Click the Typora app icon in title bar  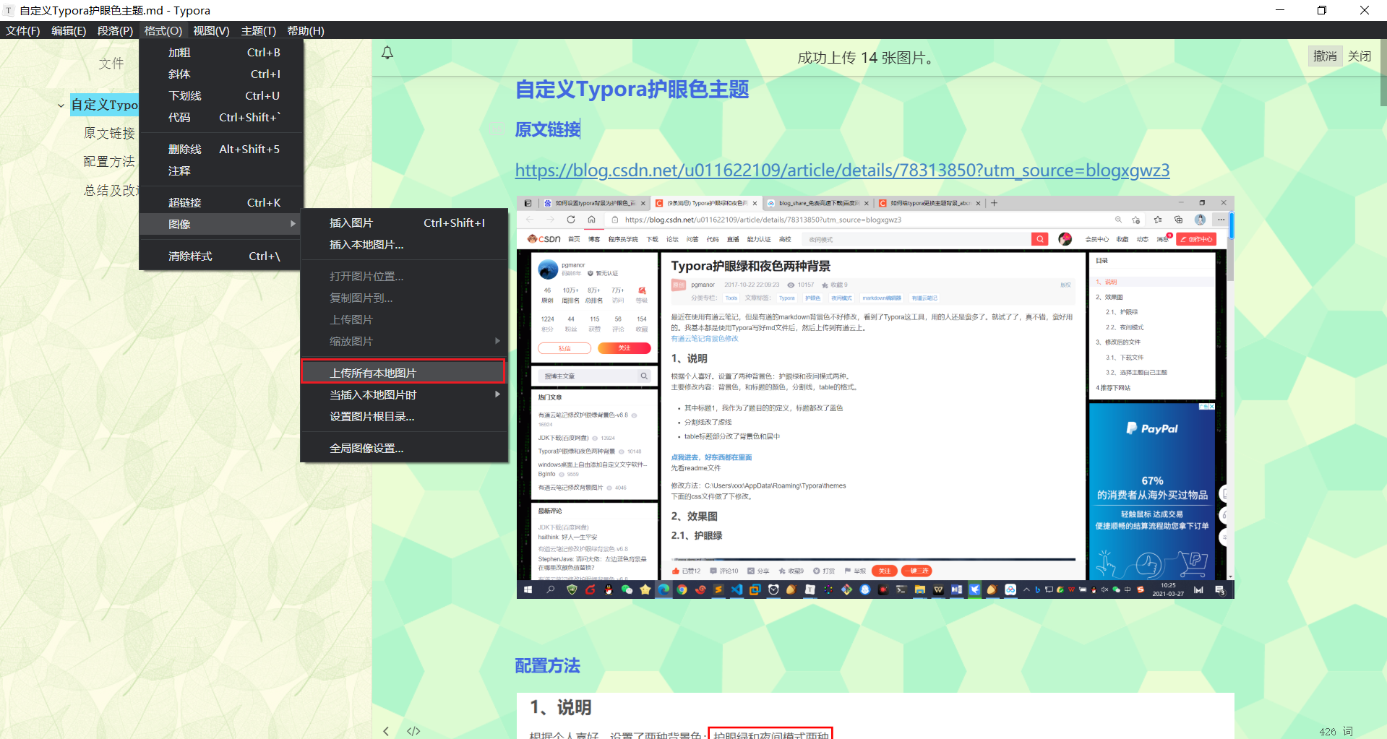click(x=9, y=11)
